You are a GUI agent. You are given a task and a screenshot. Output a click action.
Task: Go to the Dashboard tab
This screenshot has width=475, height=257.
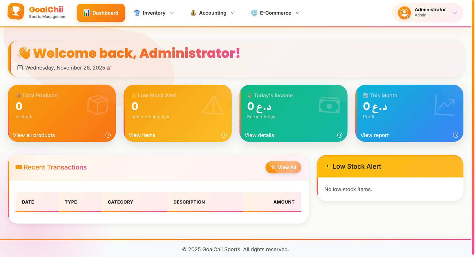click(x=101, y=13)
